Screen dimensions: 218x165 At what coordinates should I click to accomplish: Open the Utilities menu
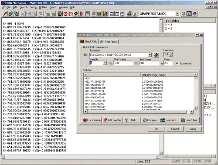pos(43,7)
